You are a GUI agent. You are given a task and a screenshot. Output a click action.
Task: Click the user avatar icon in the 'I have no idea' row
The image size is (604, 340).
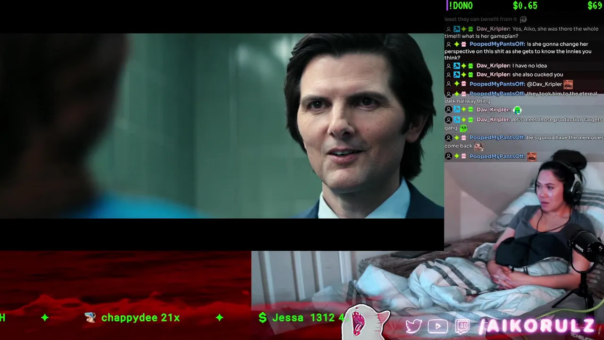[449, 66]
